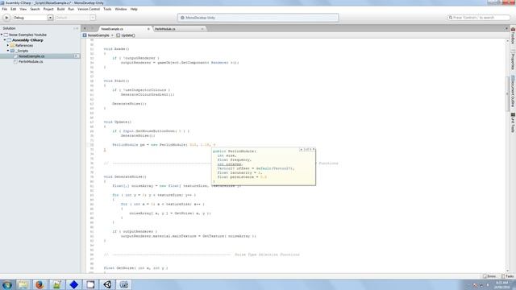Select NoiseExample.cs in the solution tree
The height and width of the screenshot is (290, 516).
(x=31, y=56)
